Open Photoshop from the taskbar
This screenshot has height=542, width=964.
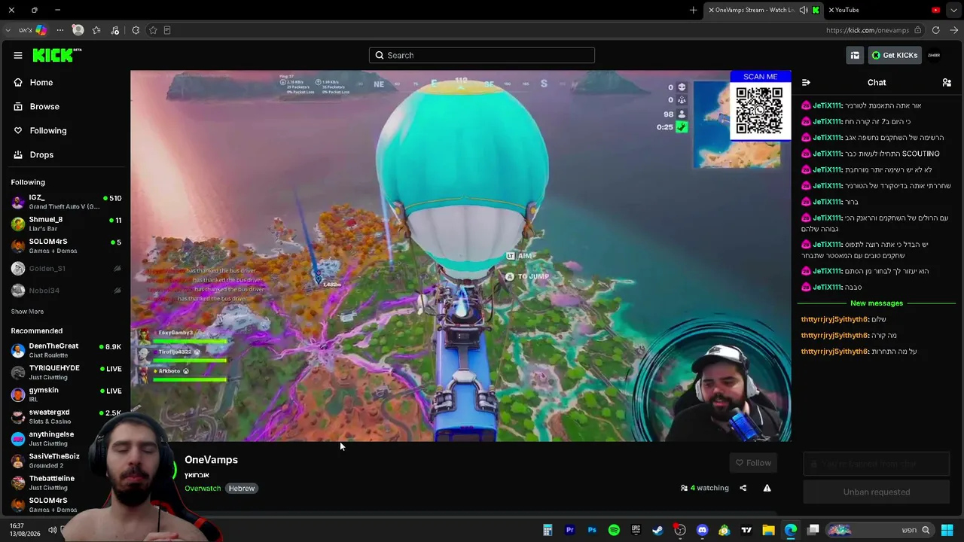[x=592, y=530]
